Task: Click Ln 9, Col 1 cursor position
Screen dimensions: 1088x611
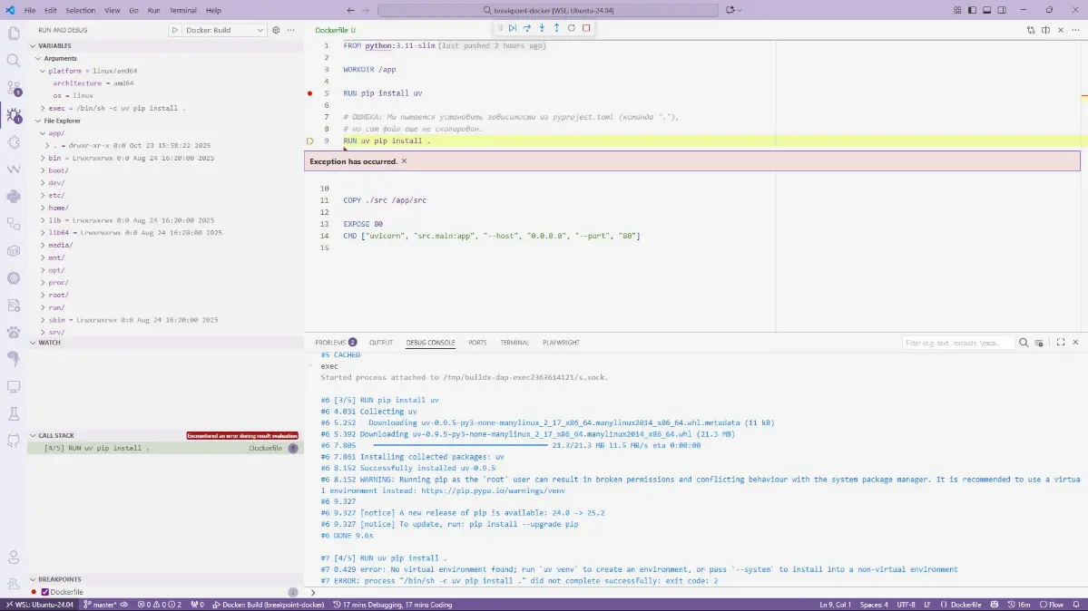Action: click(835, 605)
